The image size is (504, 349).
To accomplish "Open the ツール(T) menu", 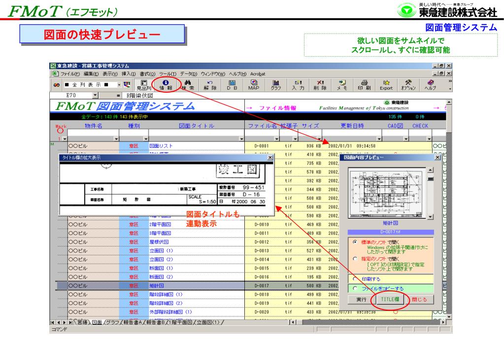I will tap(168, 73).
